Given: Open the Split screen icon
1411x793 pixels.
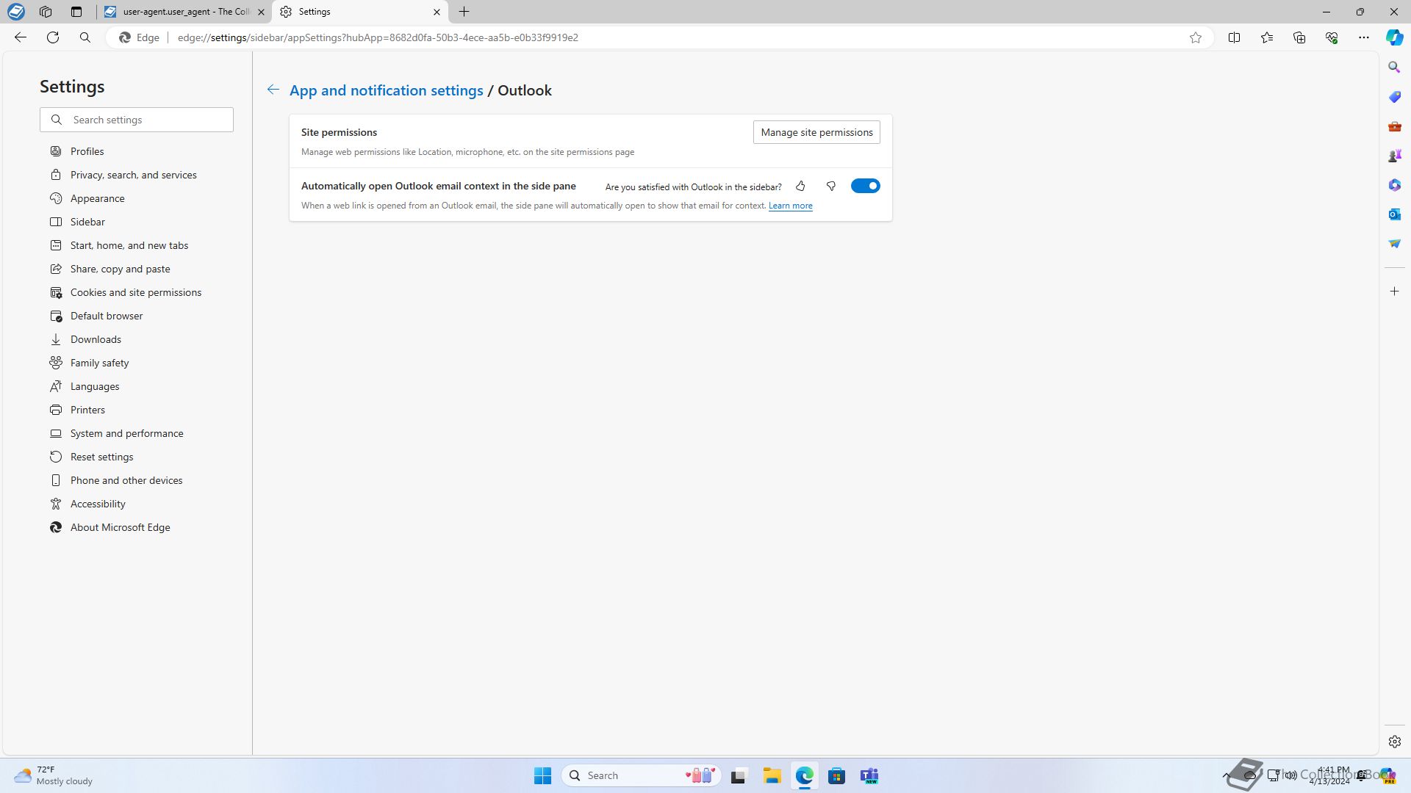Looking at the screenshot, I should (x=1234, y=37).
